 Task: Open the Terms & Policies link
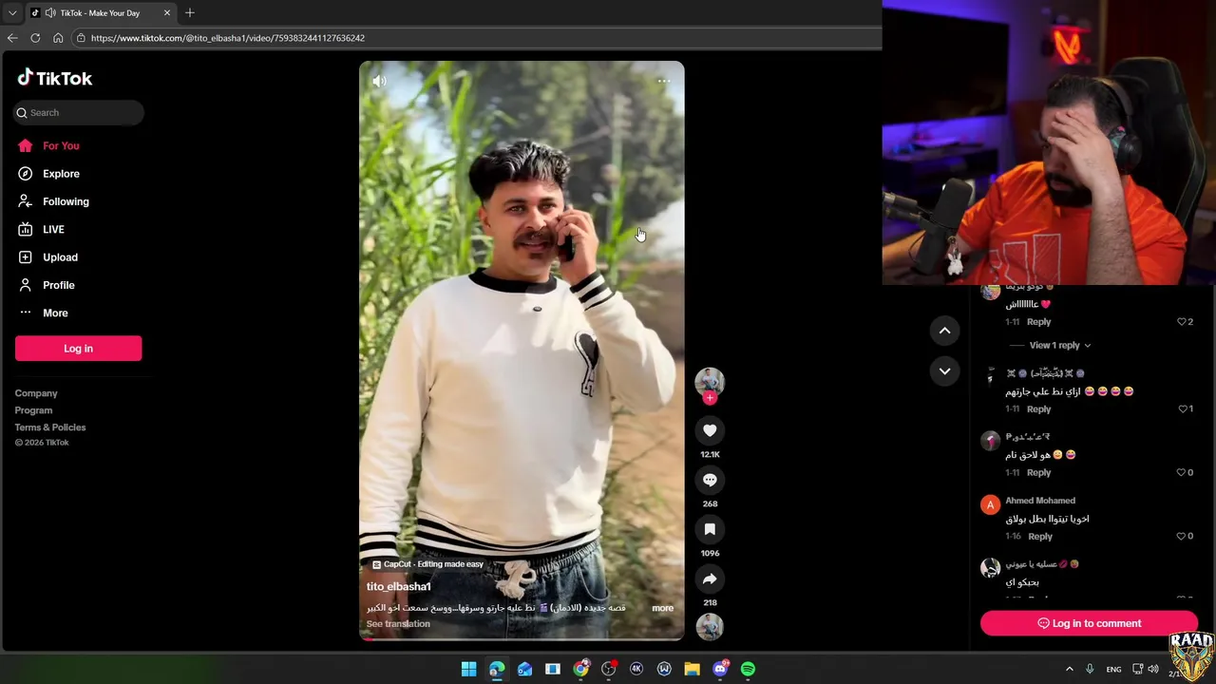click(50, 427)
